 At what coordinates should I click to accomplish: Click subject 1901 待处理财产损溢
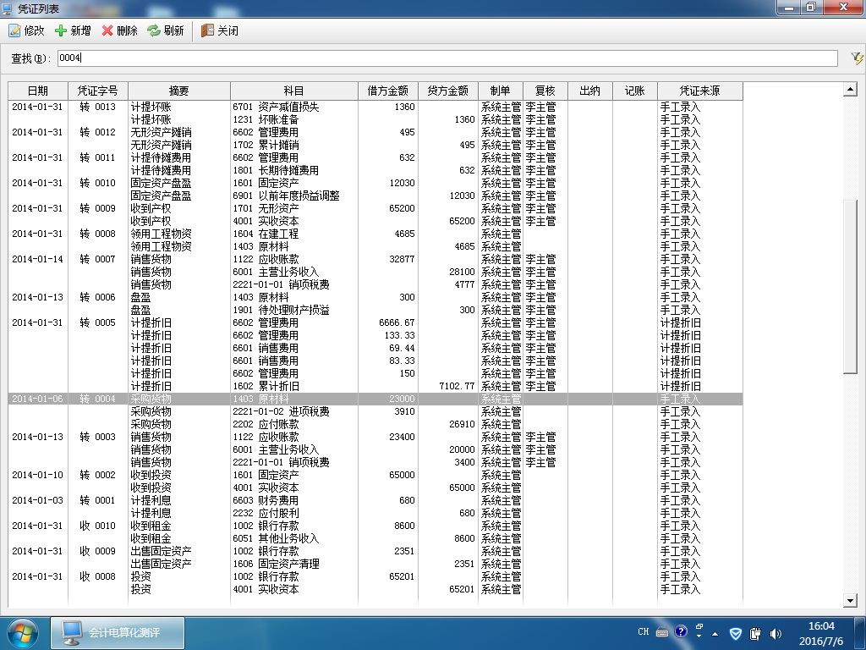tap(281, 310)
